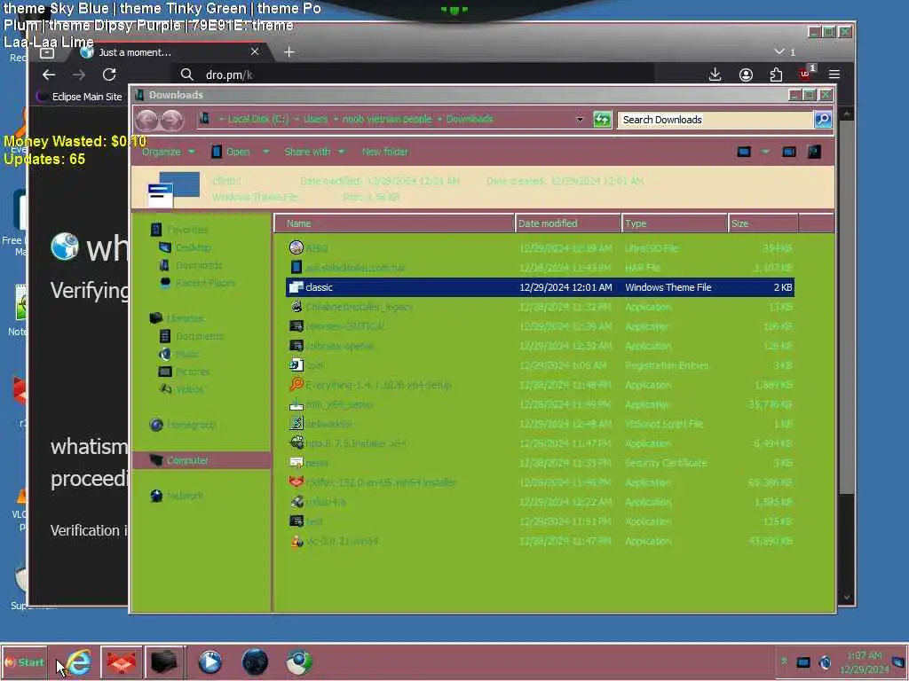Viewport: 909px width, 681px height.
Task: Click the tab overview icon left of tabs
Action: [x=47, y=53]
